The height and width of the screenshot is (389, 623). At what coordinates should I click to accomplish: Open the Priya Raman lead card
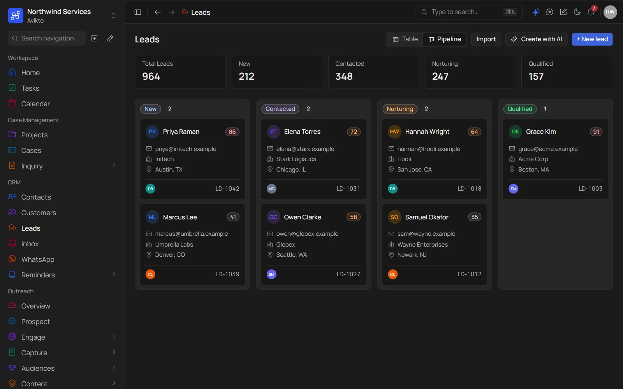192,159
